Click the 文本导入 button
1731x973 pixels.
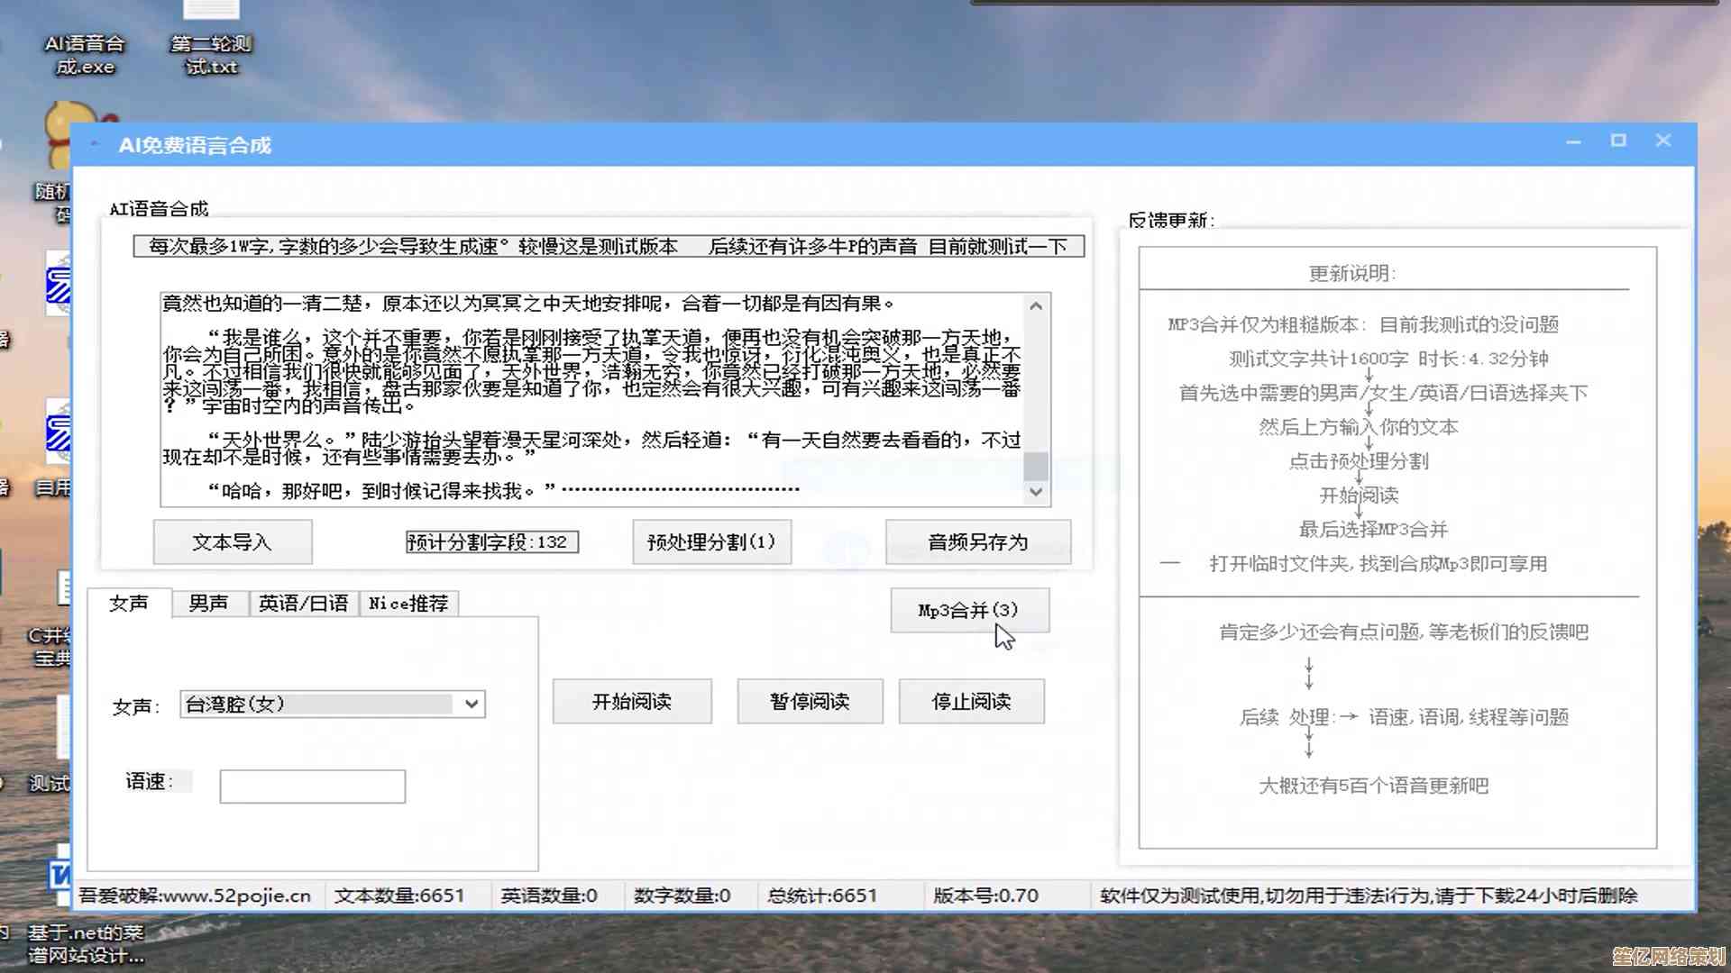point(232,541)
